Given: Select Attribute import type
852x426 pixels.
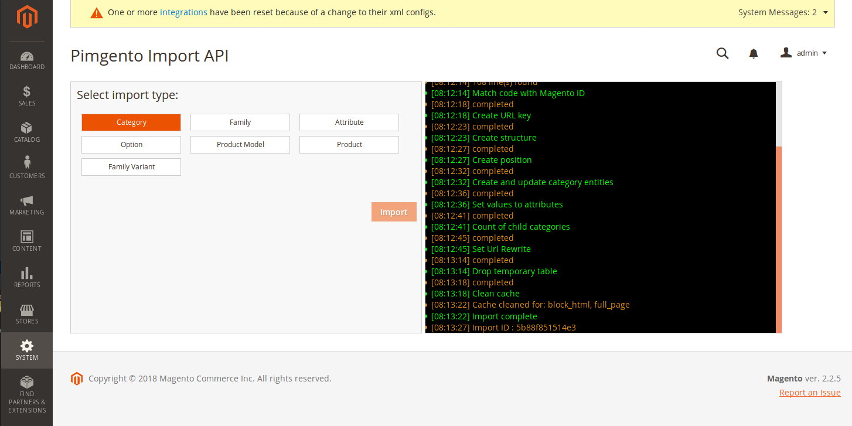Looking at the screenshot, I should tap(349, 122).
